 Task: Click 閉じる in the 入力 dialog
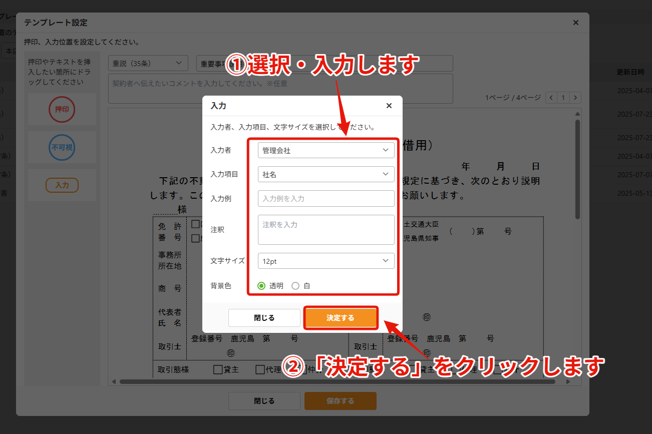pyautogui.click(x=264, y=318)
